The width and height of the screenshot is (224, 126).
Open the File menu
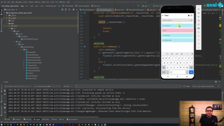tap(5, 2)
